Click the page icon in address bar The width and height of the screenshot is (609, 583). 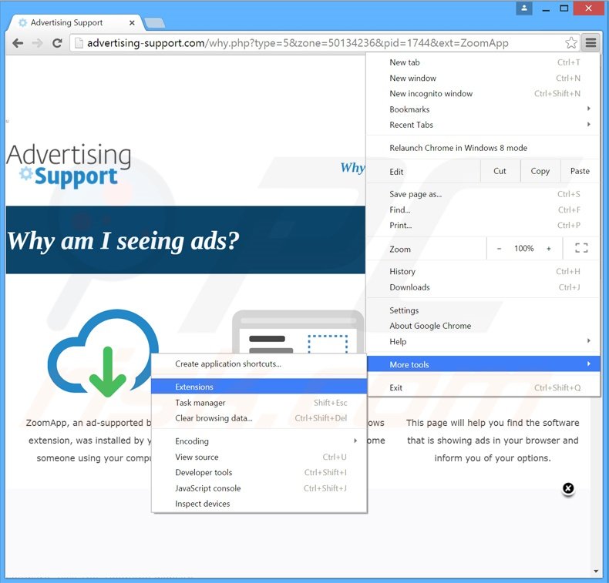79,42
